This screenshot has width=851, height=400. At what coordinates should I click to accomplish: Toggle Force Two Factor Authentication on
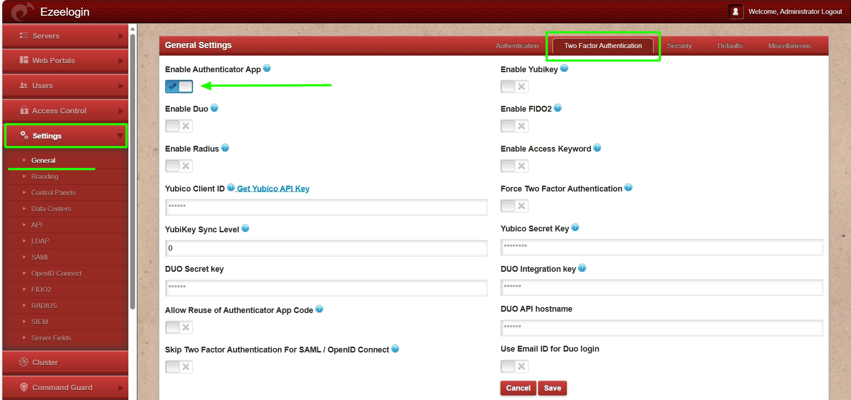pos(514,206)
